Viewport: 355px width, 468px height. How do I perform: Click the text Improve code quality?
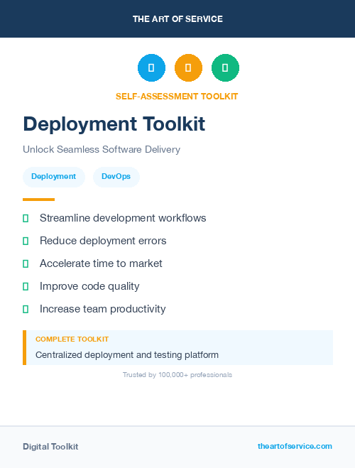coord(89,286)
